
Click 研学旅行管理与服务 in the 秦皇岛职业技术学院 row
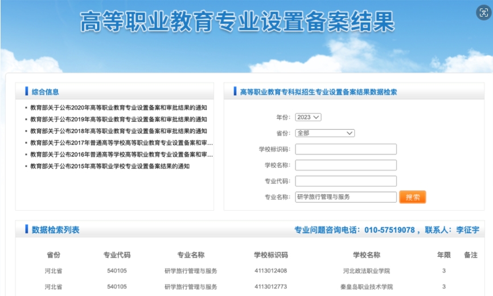tap(191, 287)
